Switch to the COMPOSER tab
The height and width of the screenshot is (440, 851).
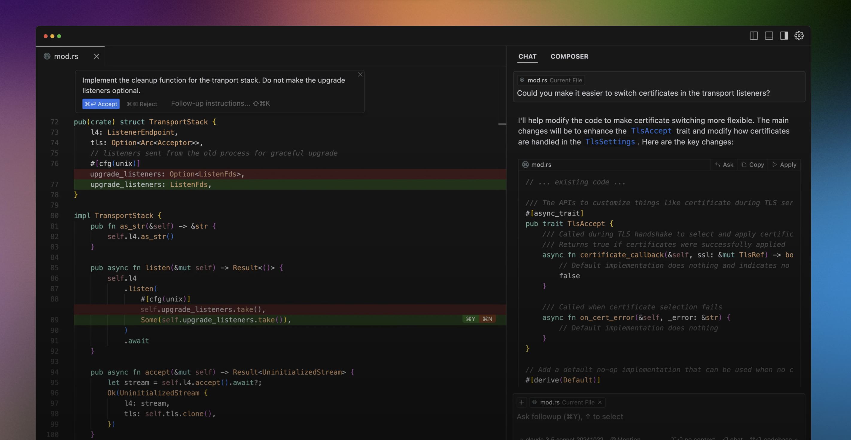[x=569, y=56]
